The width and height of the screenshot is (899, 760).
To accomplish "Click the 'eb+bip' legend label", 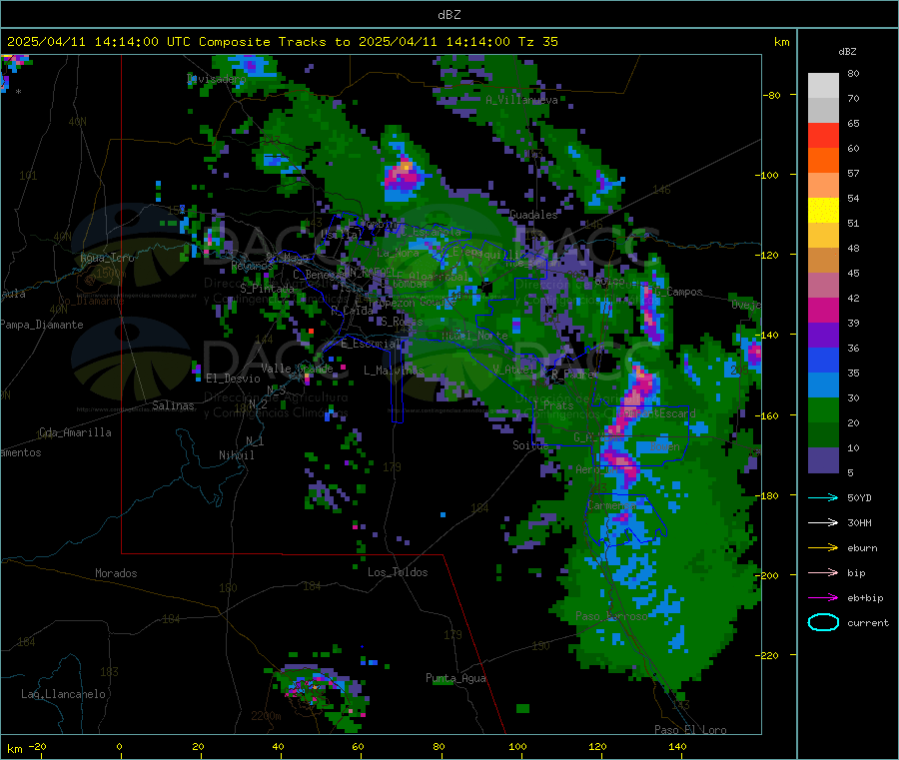I will (x=865, y=598).
